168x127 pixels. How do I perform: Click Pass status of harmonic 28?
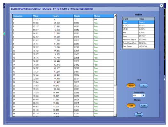click(x=96, y=113)
